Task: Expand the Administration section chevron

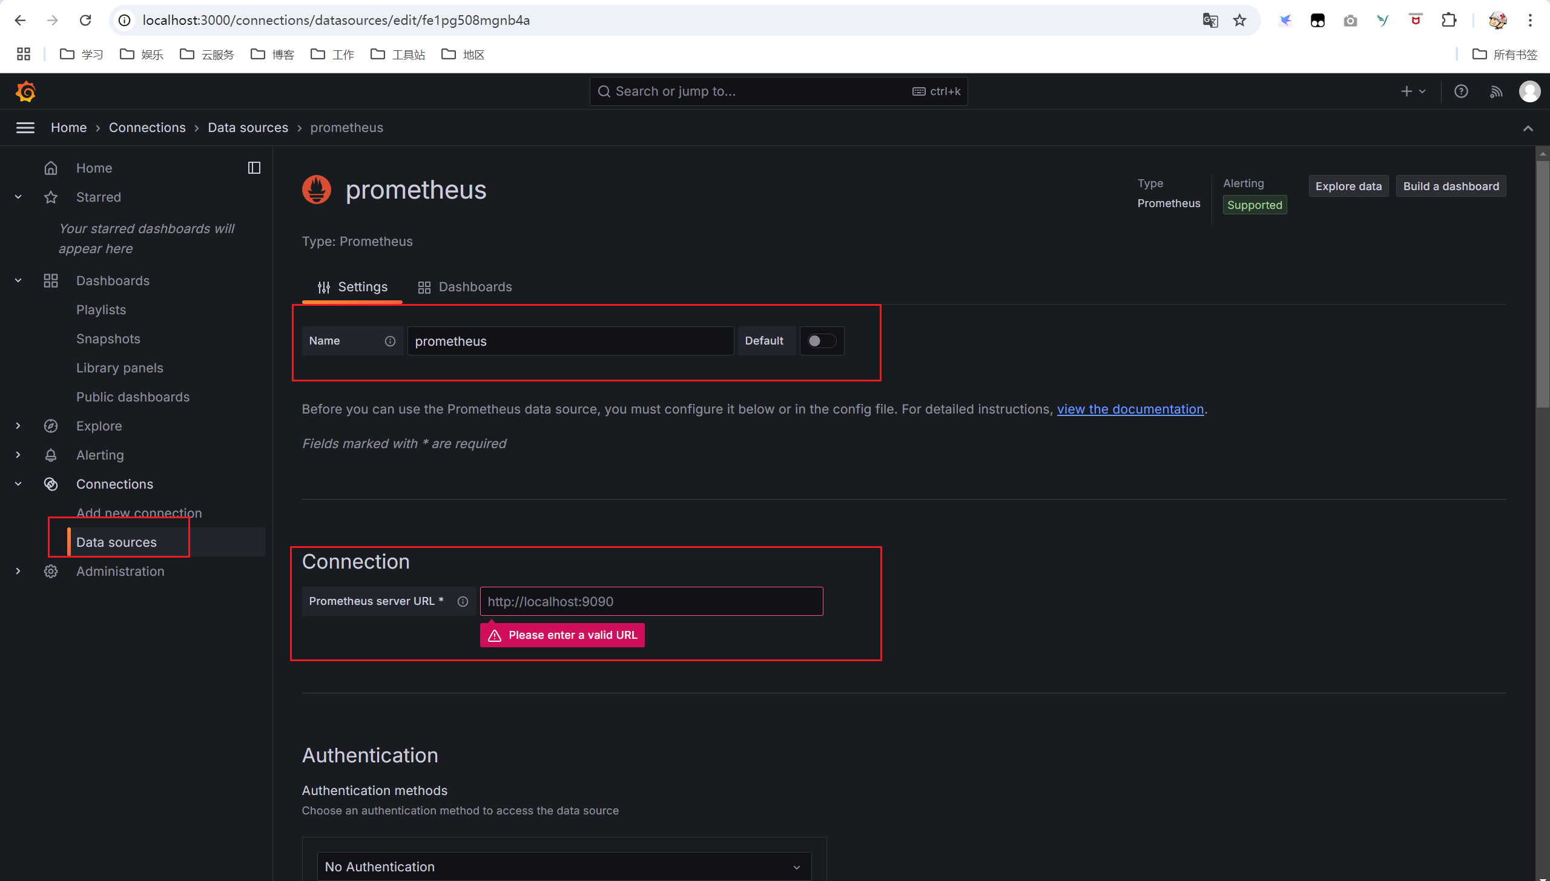Action: [x=18, y=571]
